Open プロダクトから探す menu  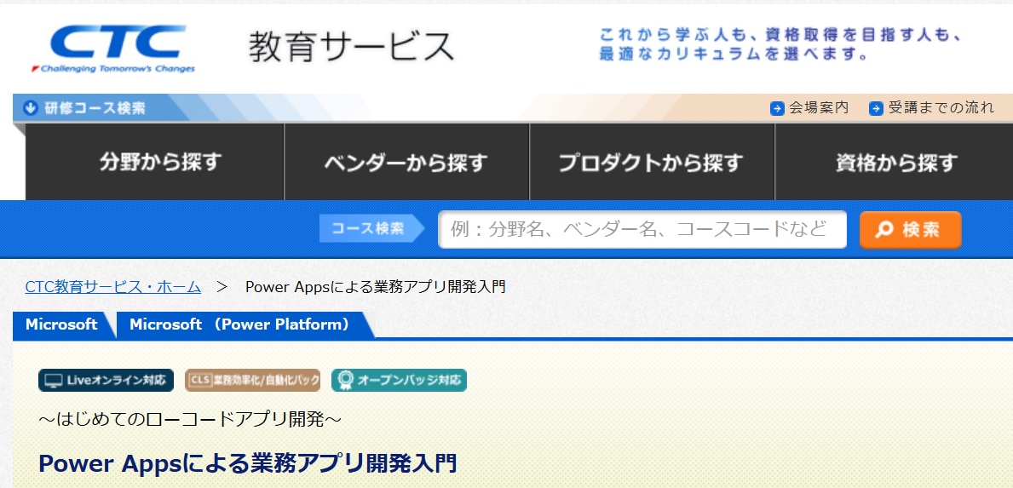coord(652,162)
